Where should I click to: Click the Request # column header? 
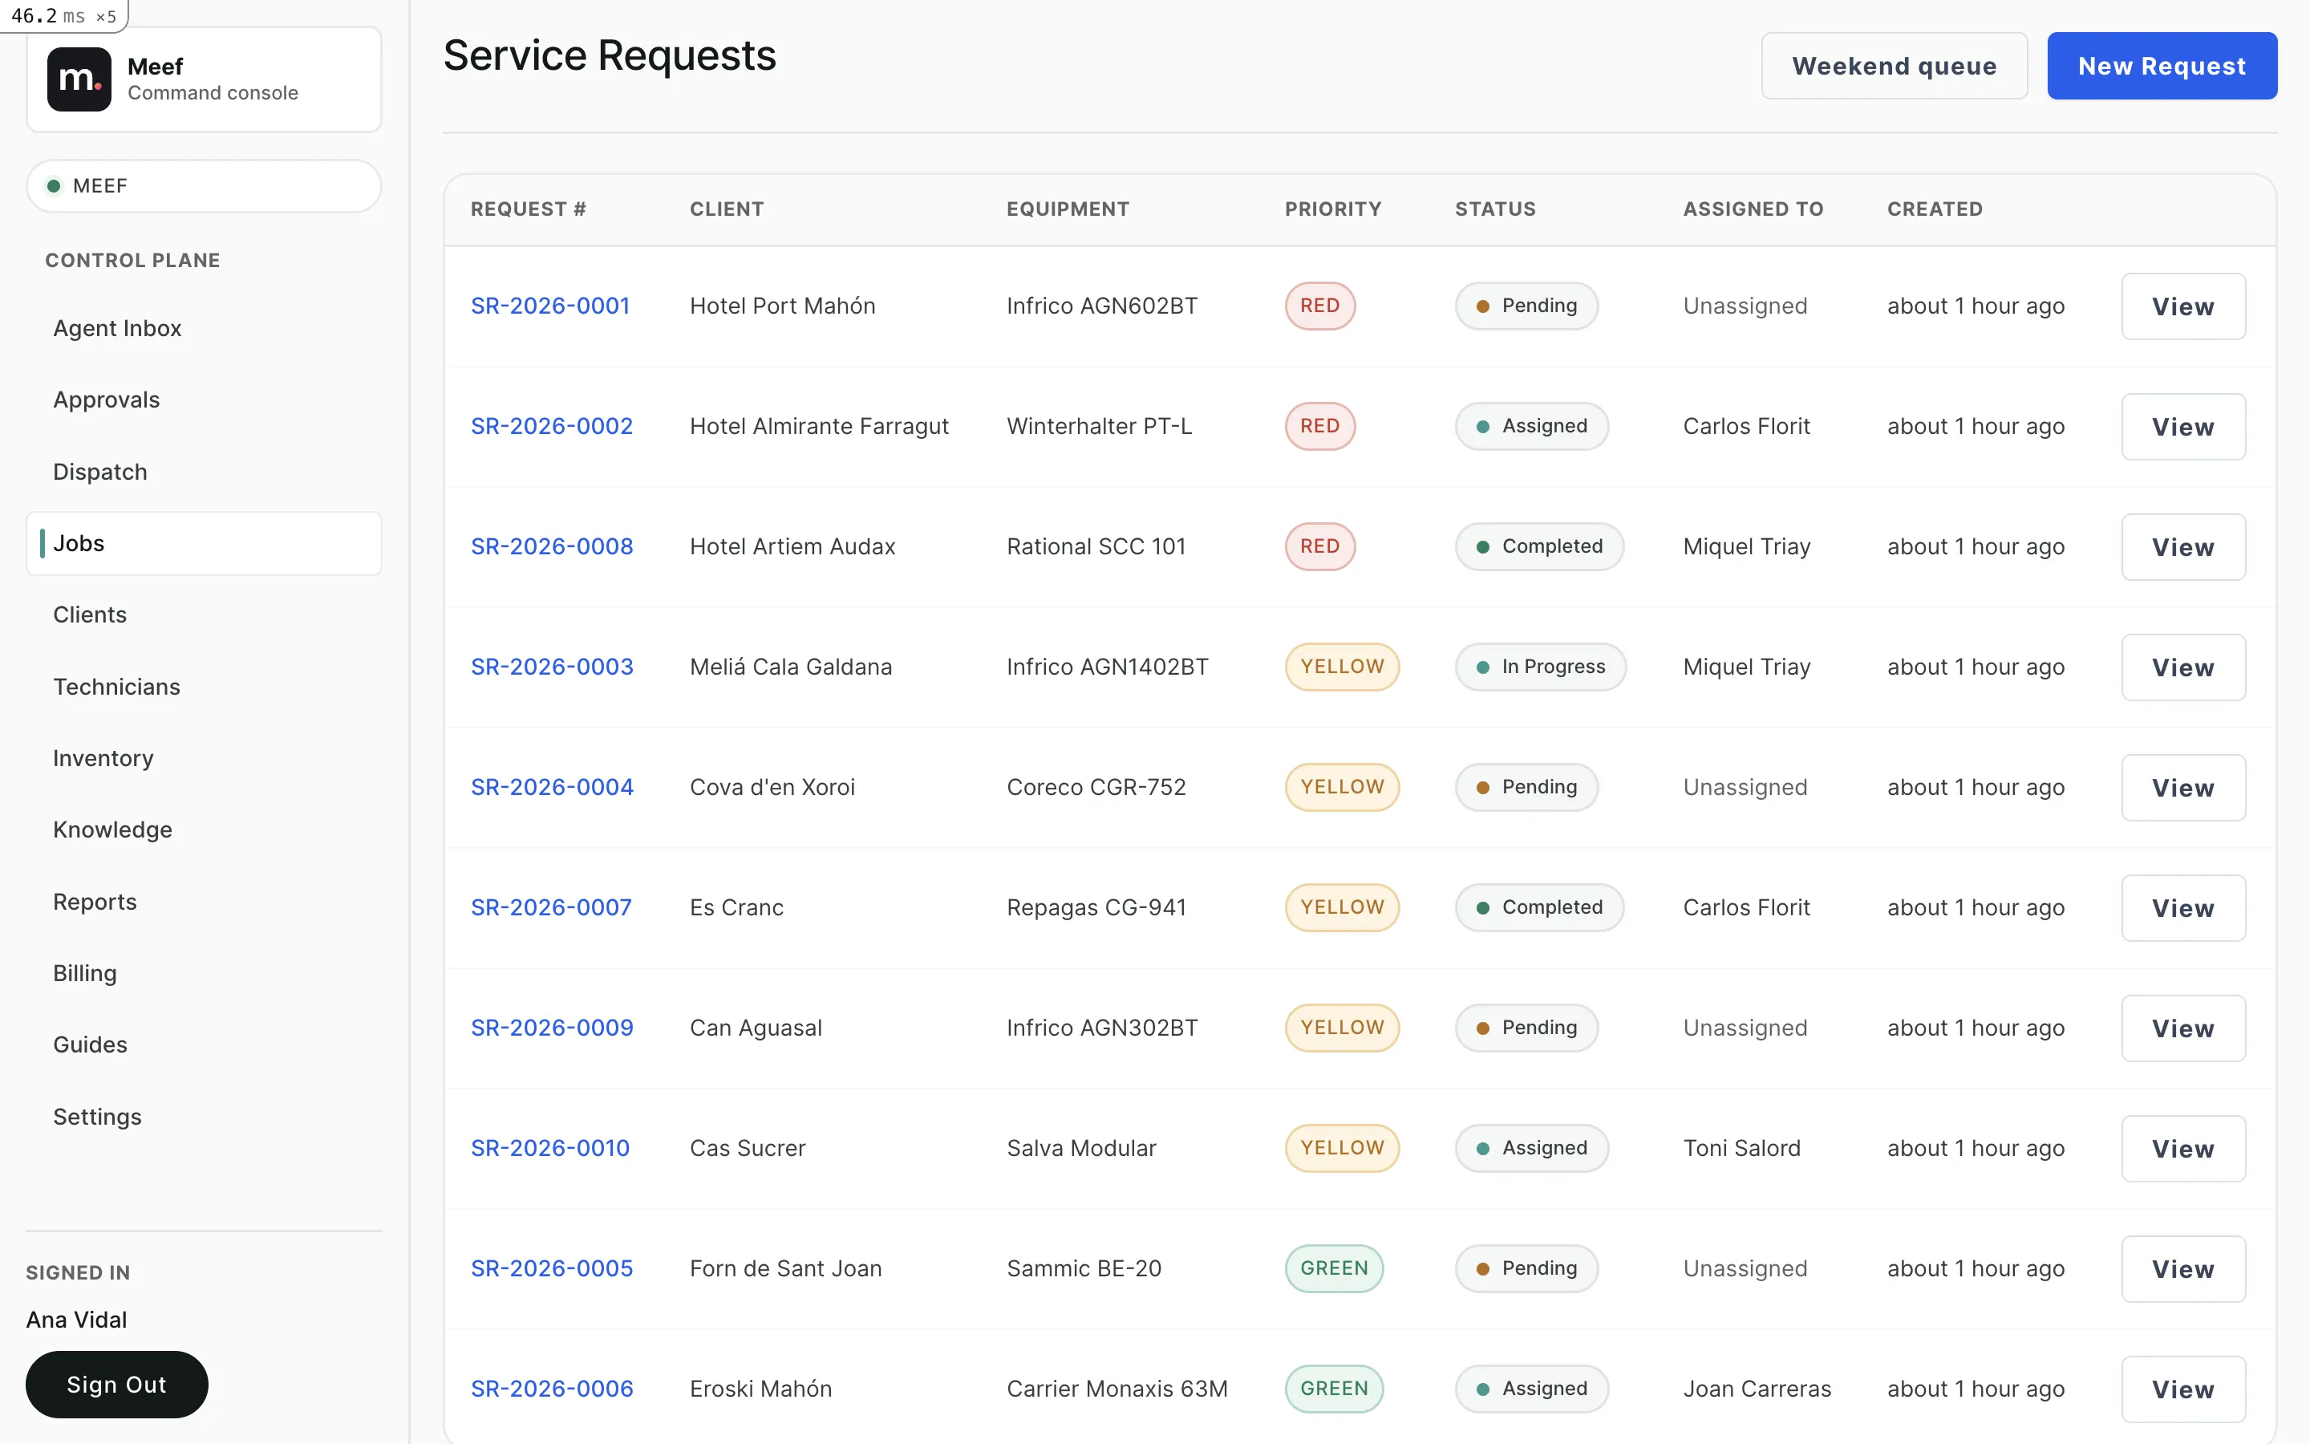pos(528,209)
